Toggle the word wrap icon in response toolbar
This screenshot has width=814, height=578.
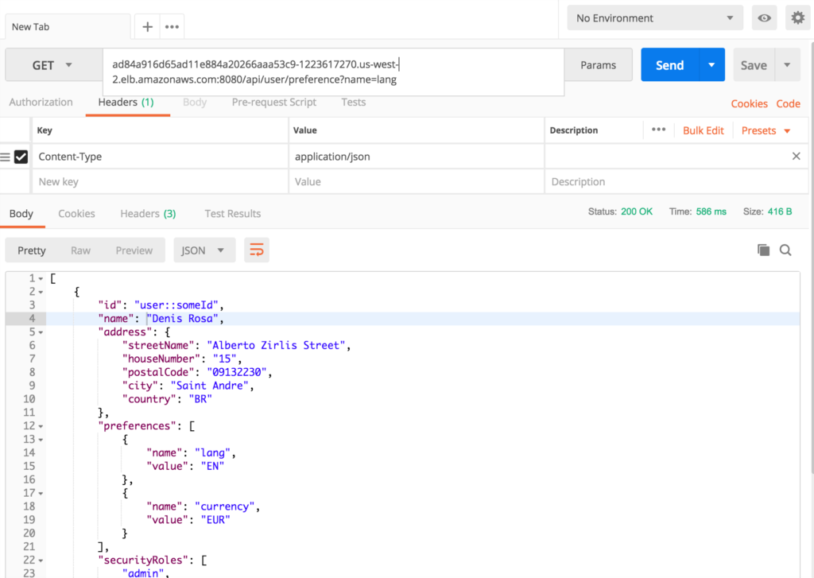(x=257, y=250)
